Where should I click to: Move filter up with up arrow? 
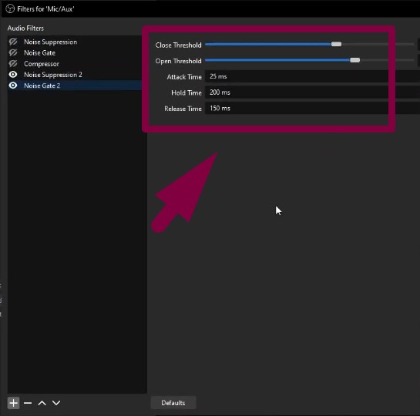pos(42,403)
